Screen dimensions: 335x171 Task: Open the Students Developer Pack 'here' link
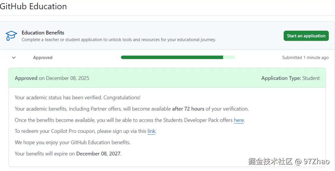pos(238,120)
